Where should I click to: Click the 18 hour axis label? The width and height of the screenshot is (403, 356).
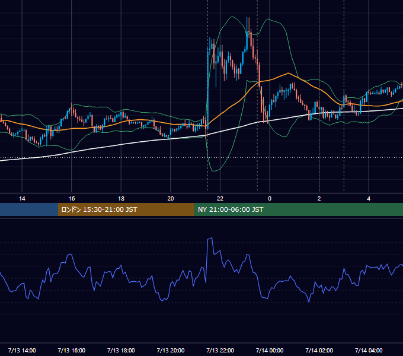point(121,199)
